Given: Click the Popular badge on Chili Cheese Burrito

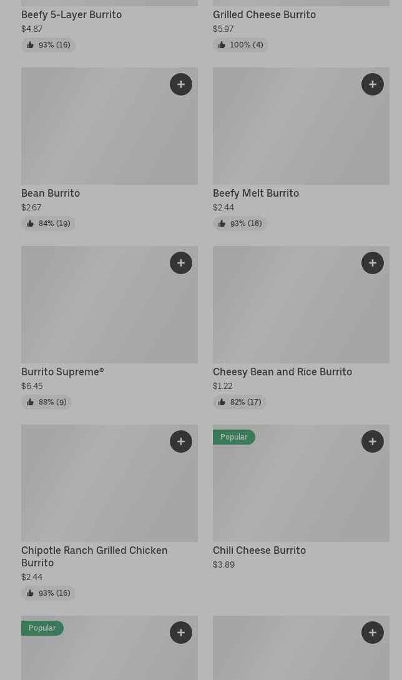Looking at the screenshot, I should [x=233, y=437].
